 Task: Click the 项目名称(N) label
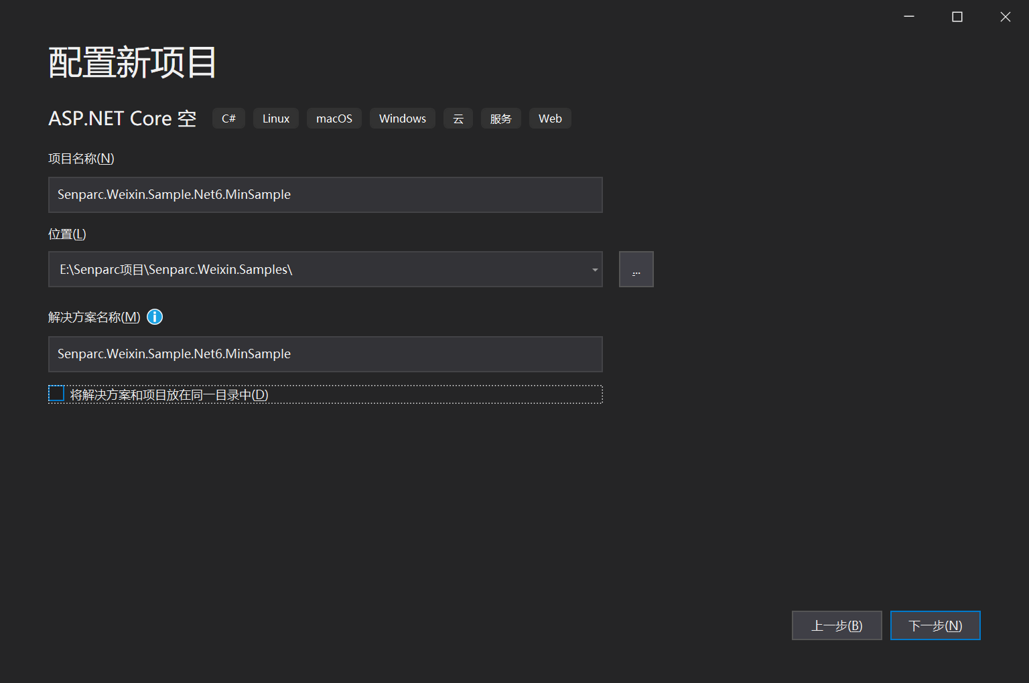point(81,159)
